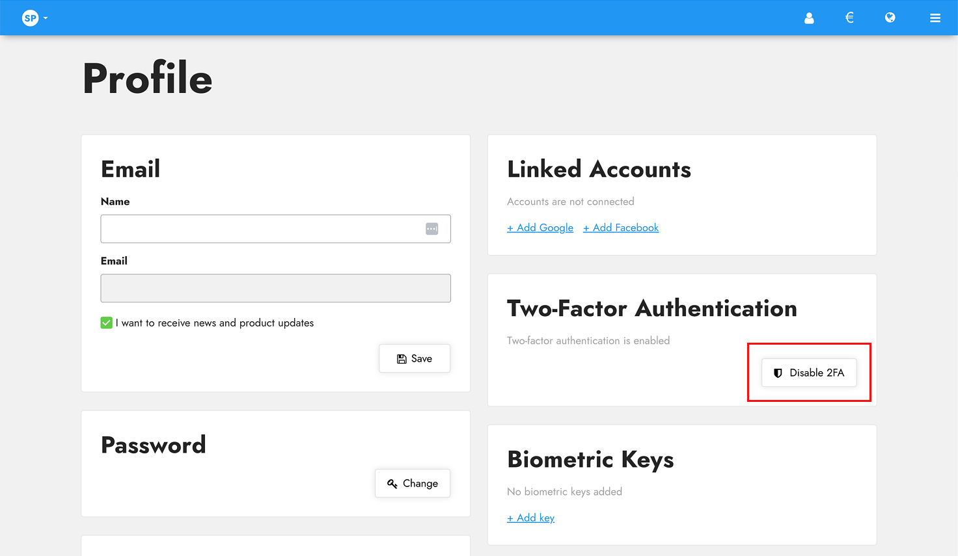Select the Euro currency icon in the top bar
Viewport: 958px width, 556px height.
point(849,18)
